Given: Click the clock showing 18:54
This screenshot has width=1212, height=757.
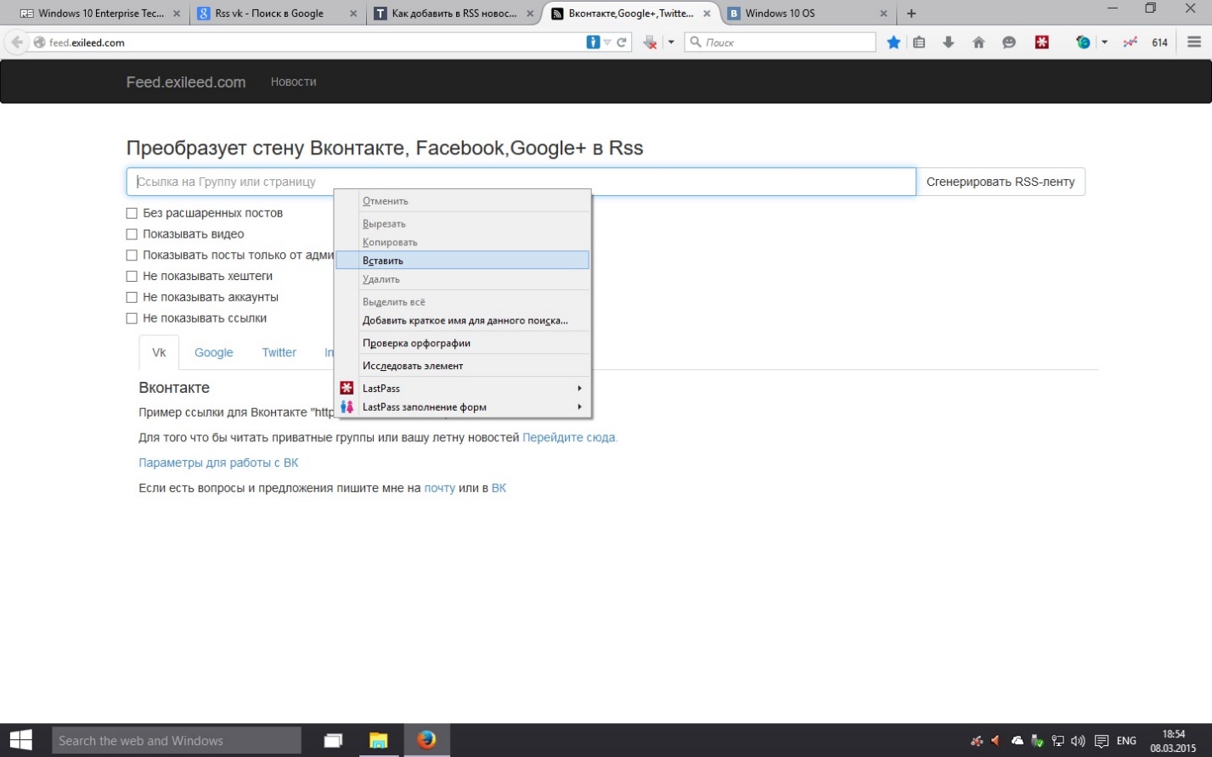Looking at the screenshot, I should [1173, 734].
